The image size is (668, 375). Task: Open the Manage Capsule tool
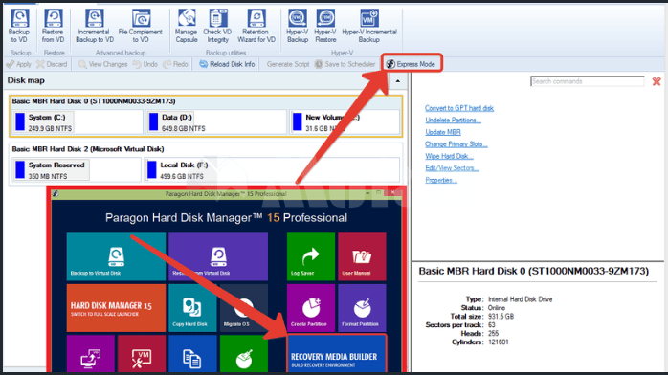coord(187,27)
